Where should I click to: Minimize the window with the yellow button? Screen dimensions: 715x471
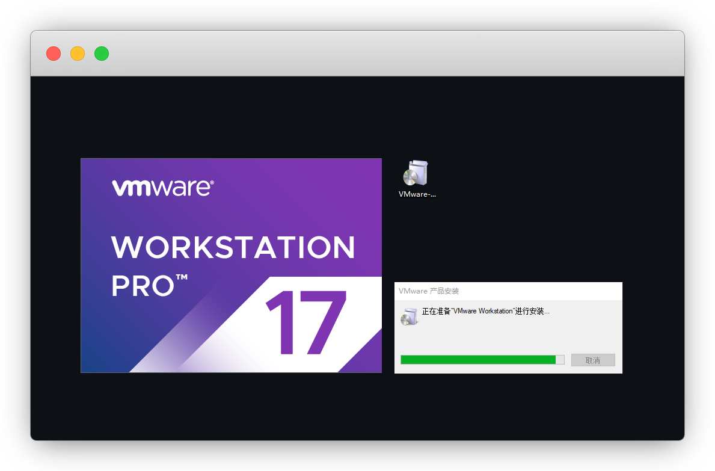pos(78,54)
